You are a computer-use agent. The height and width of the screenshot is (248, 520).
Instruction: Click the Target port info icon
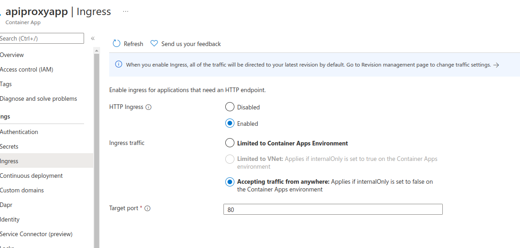coord(148,208)
